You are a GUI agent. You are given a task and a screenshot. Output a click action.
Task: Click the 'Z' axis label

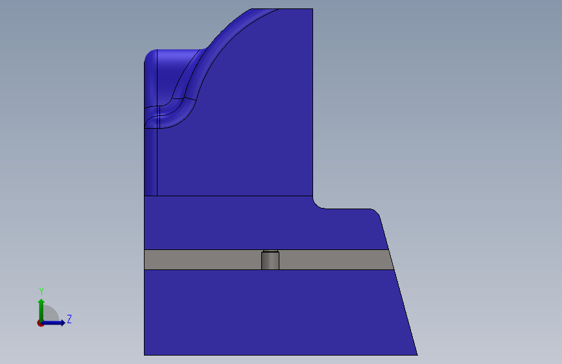pyautogui.click(x=69, y=319)
